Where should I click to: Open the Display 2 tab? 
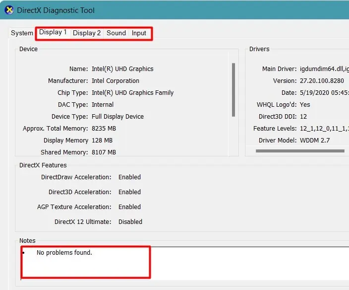point(87,33)
